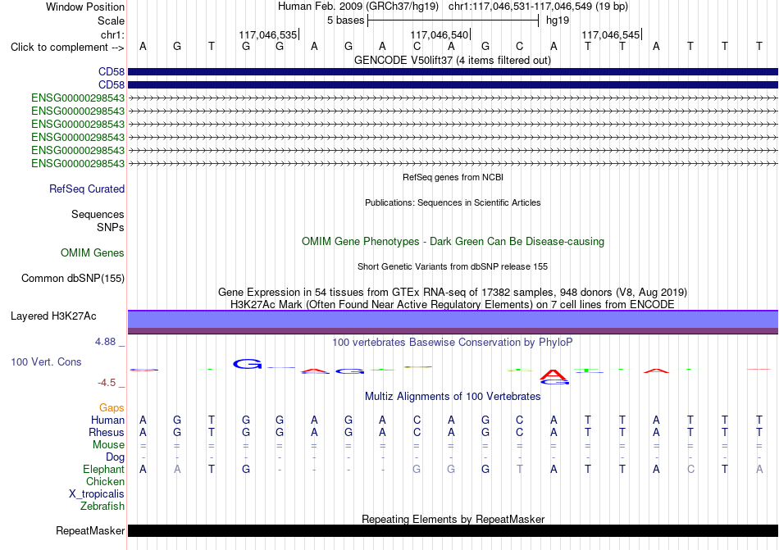The width and height of the screenshot is (779, 550).
Task: Open the Common dbSNP(155) track label
Action: pyautogui.click(x=73, y=279)
